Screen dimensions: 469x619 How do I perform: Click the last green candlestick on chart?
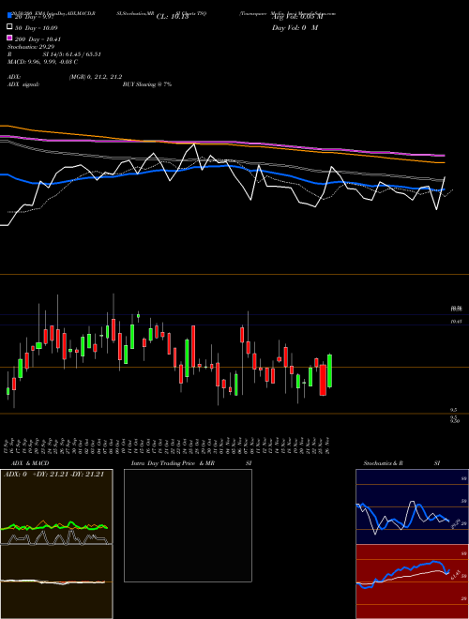coord(329,370)
